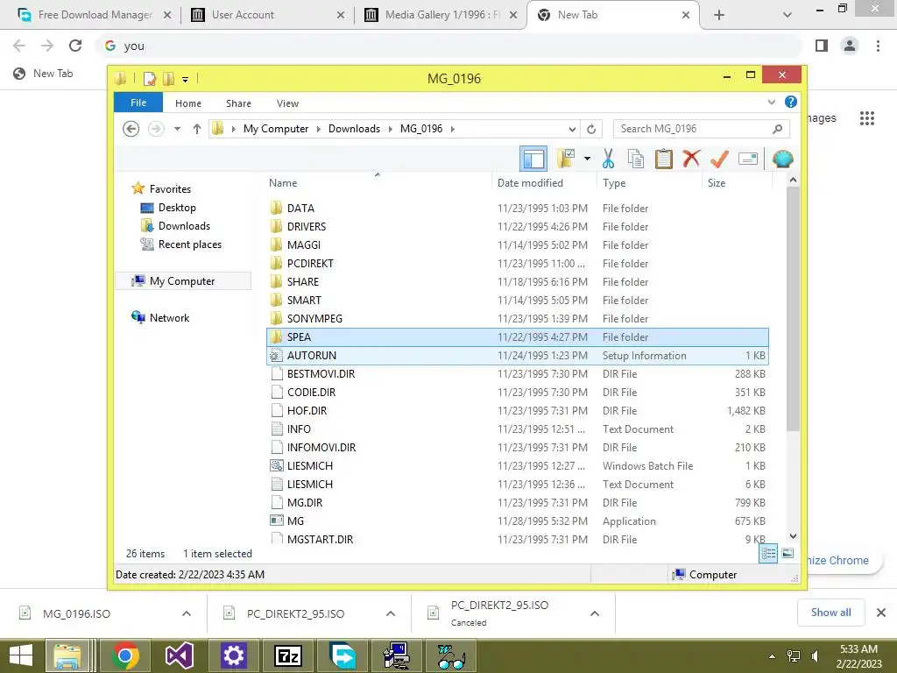This screenshot has width=897, height=673.
Task: Sort by the Type column header
Action: 649,183
